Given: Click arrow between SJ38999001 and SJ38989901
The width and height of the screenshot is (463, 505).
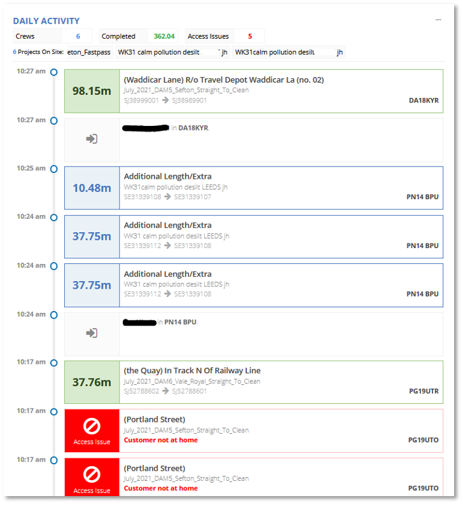Looking at the screenshot, I should click(165, 100).
